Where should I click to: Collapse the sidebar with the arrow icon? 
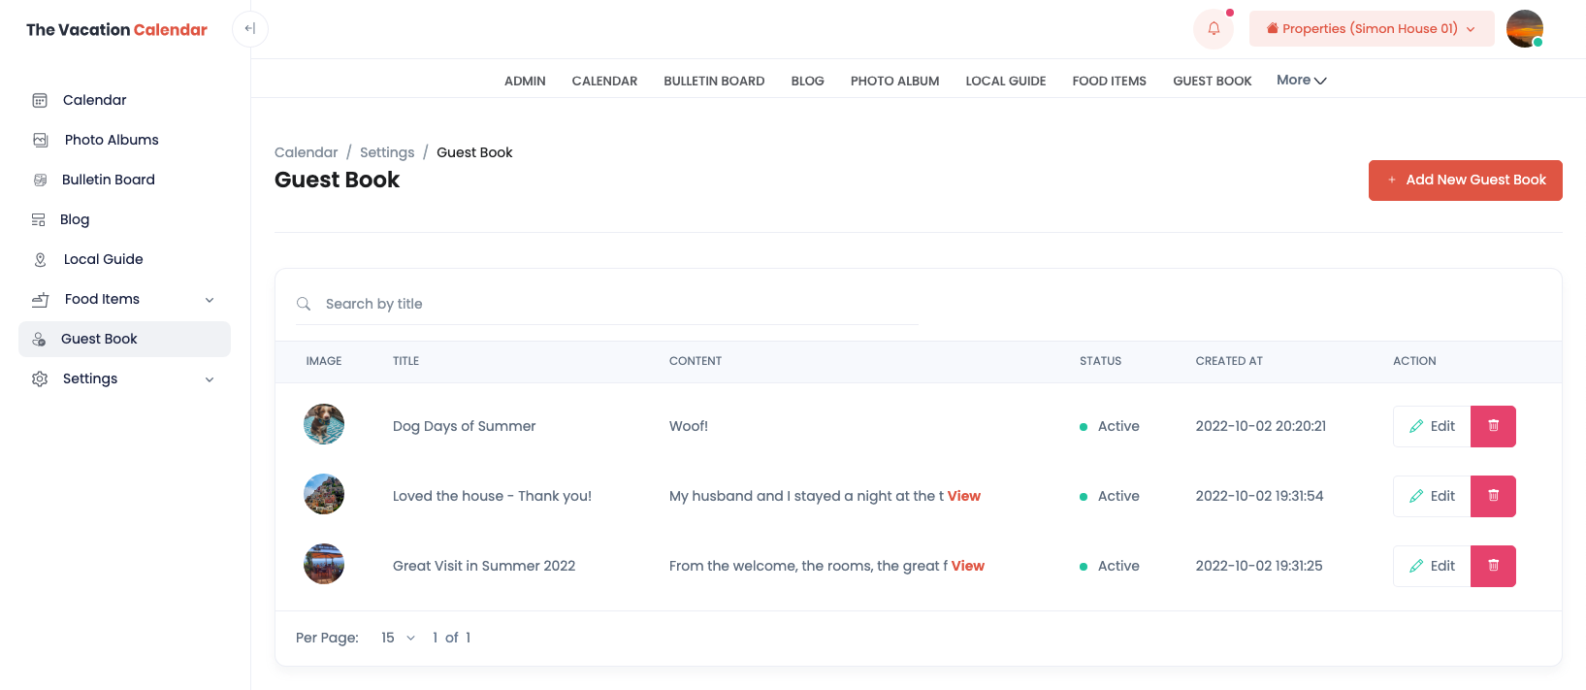(250, 29)
